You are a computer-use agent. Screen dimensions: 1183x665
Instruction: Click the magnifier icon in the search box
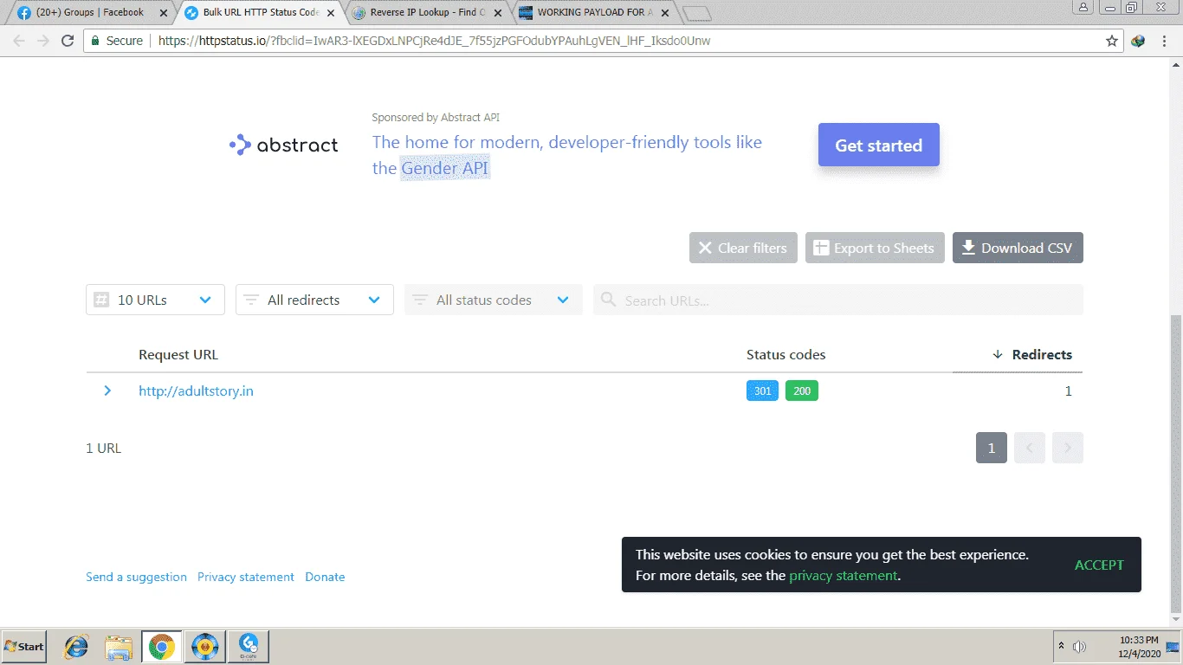tap(609, 300)
